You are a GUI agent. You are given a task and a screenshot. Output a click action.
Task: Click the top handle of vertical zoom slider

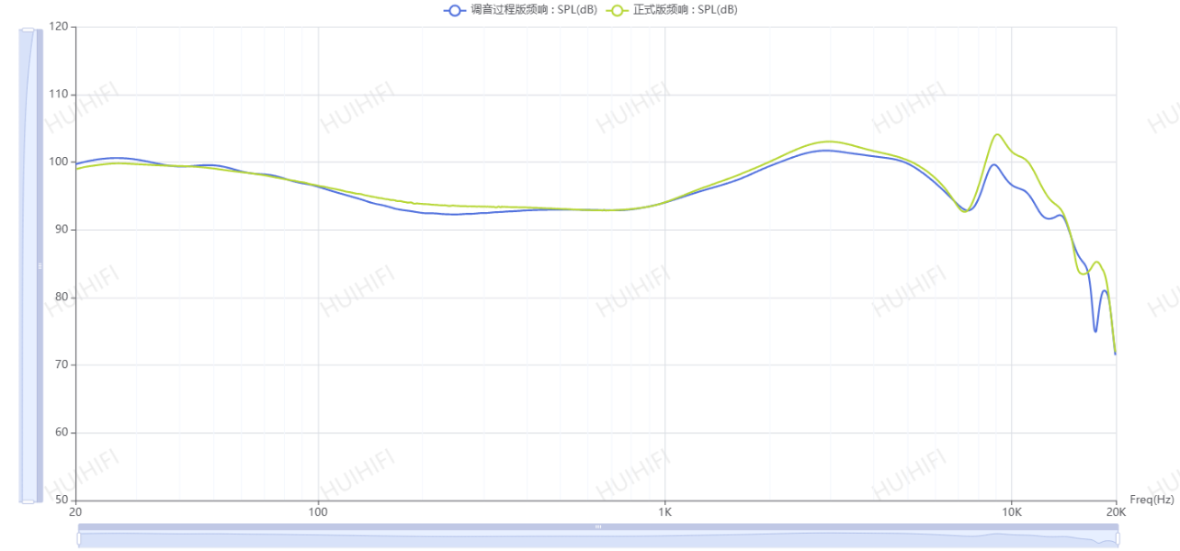(28, 31)
